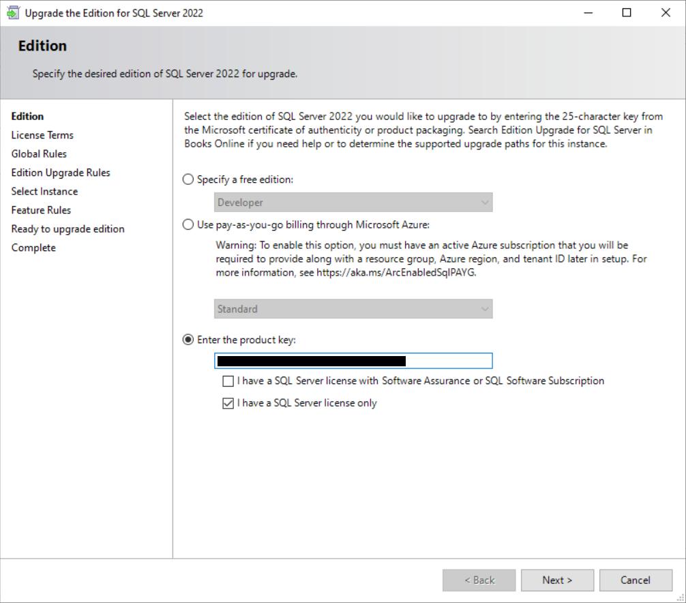
Task: Select the Select Instance step in the sidebar
Action: pyautogui.click(x=44, y=191)
